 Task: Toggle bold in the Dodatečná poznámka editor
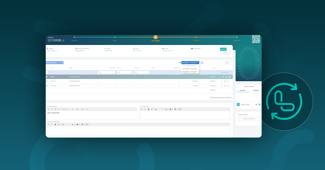(55, 124)
